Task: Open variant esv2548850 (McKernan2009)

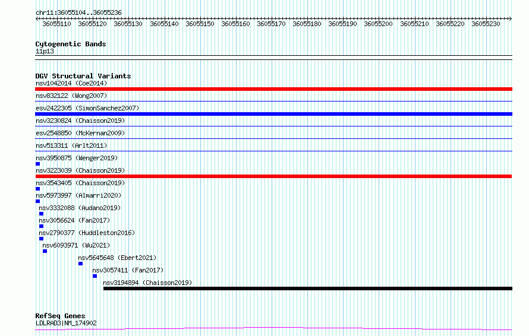Action: coord(80,133)
